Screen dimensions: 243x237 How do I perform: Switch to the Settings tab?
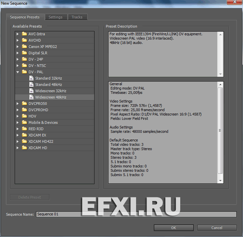pyautogui.click(x=55, y=17)
